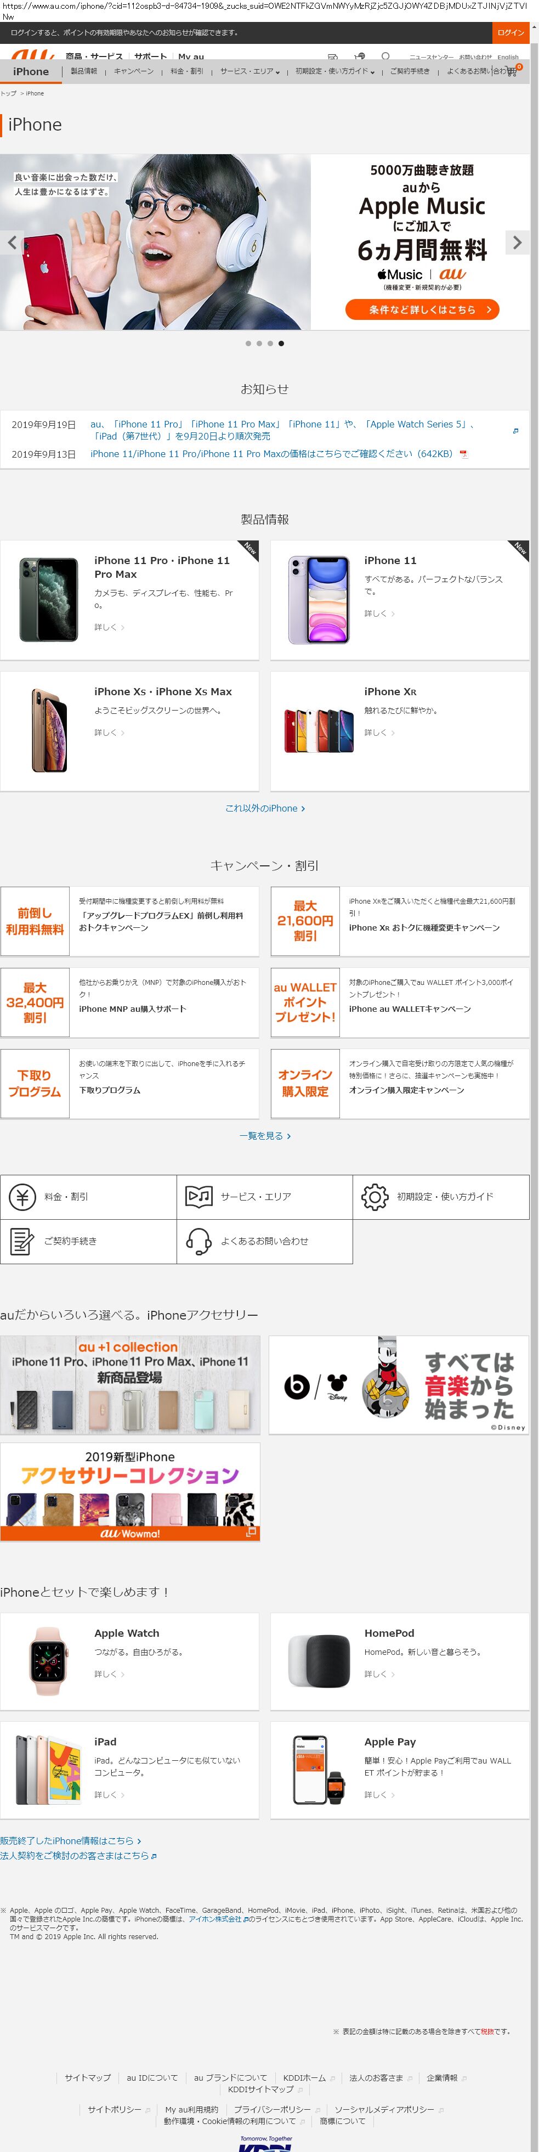Click the トップ breadcrumb link
The width and height of the screenshot is (539, 2152).
[8, 94]
